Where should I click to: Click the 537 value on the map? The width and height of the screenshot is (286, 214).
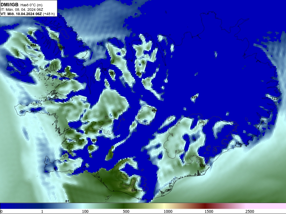(x=112, y=73)
